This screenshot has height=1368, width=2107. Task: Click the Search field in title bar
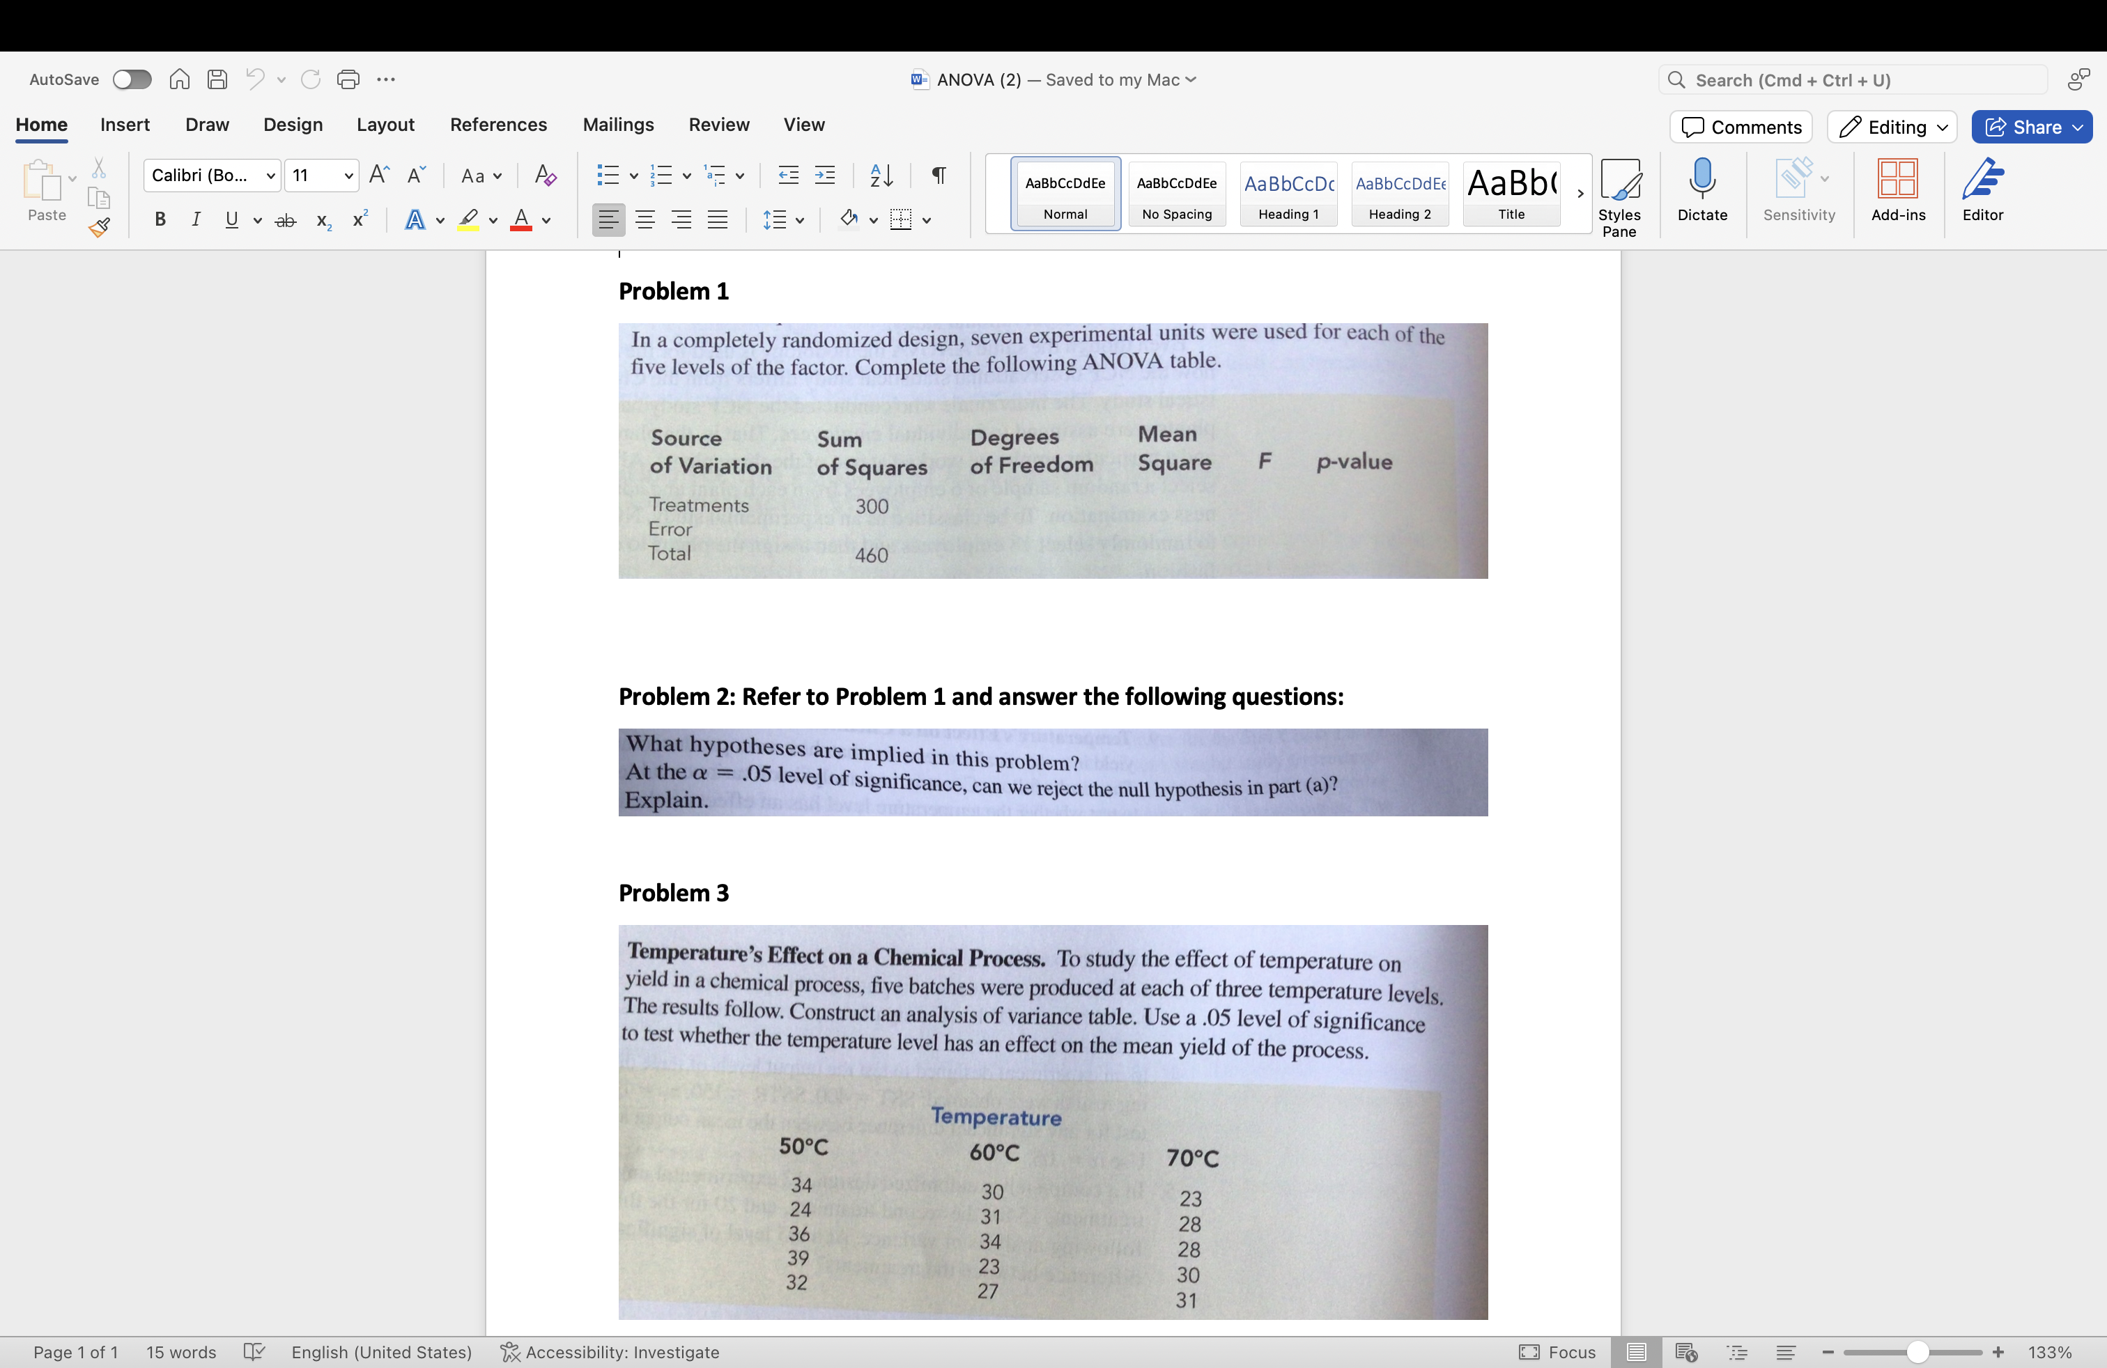pos(1852,79)
